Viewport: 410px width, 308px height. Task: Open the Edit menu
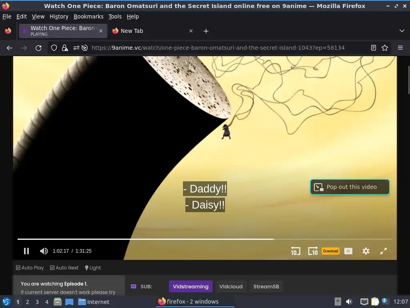click(x=22, y=16)
